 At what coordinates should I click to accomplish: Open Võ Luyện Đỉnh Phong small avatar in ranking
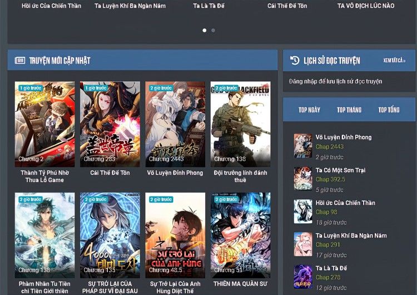[303, 146]
